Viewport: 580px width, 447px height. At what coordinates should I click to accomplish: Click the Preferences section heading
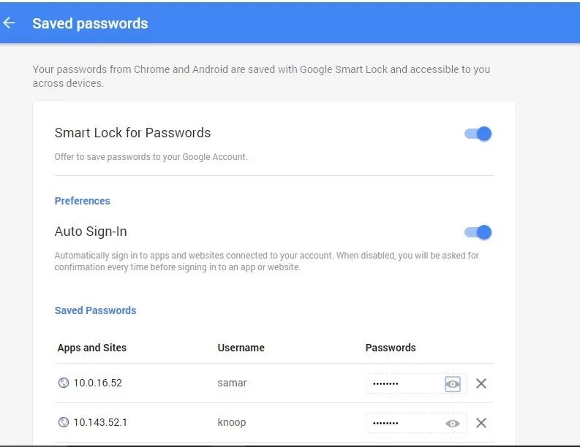[82, 201]
